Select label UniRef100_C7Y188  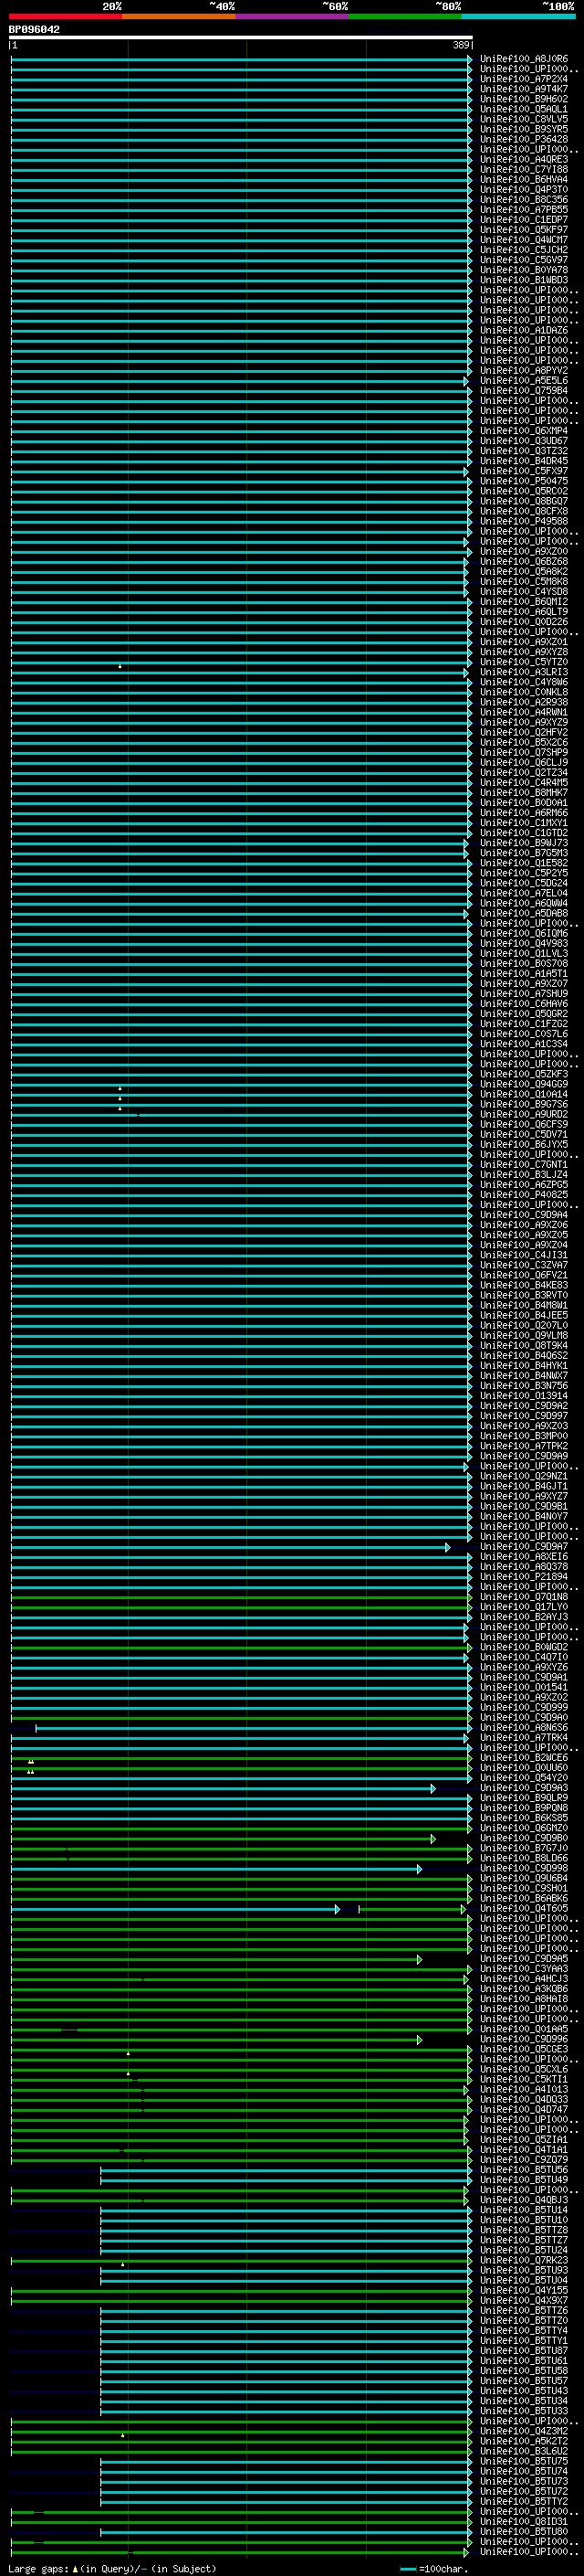point(524,169)
